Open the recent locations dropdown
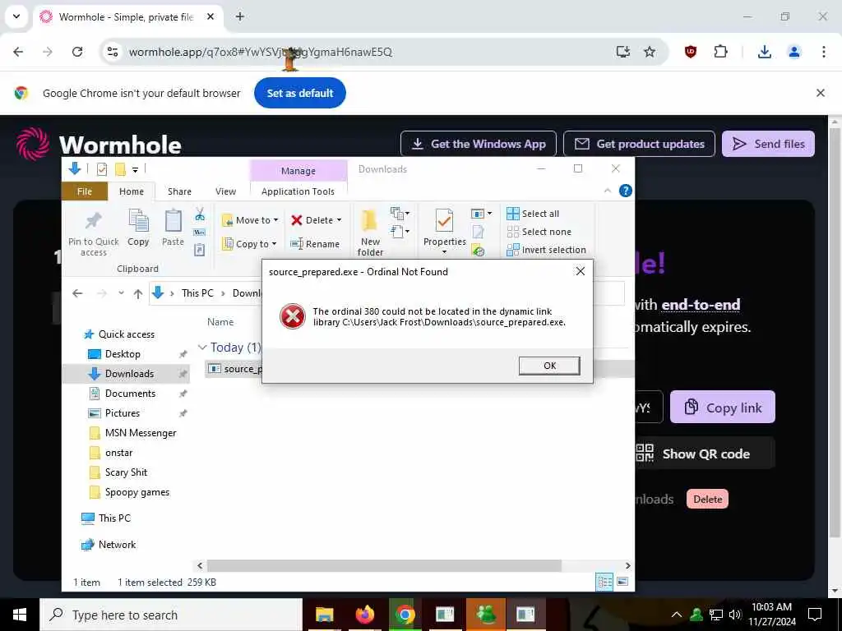Viewport: 842px width, 631px height. click(x=122, y=293)
